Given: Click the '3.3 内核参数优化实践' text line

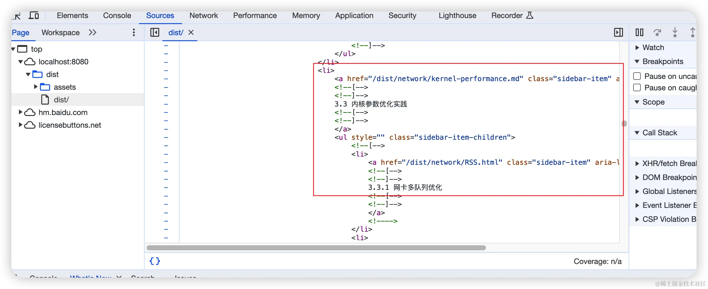Looking at the screenshot, I should coord(370,104).
